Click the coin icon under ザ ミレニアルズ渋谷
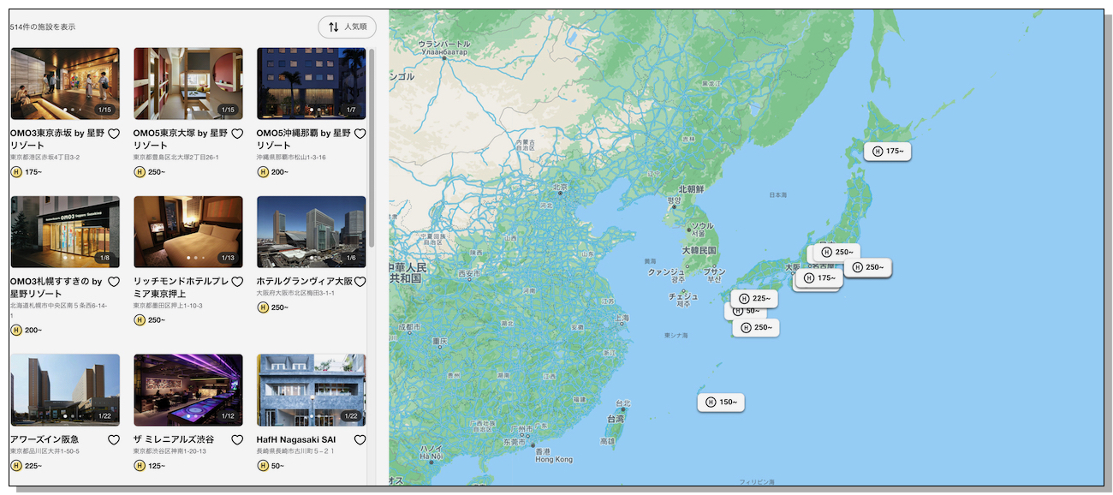The width and height of the screenshot is (1113, 495). pos(140,466)
